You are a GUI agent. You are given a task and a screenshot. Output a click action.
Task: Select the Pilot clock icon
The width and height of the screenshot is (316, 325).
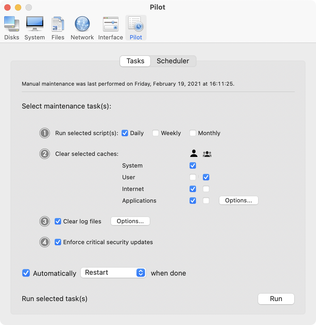click(136, 24)
